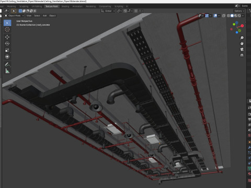This screenshot has width=251, height=188.
Task: Select the Annotate tool
Action: [7, 64]
